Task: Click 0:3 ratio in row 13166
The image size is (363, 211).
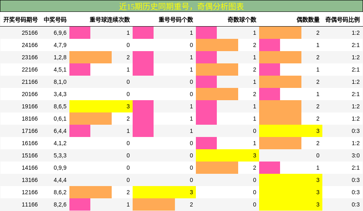Action: tap(356, 180)
